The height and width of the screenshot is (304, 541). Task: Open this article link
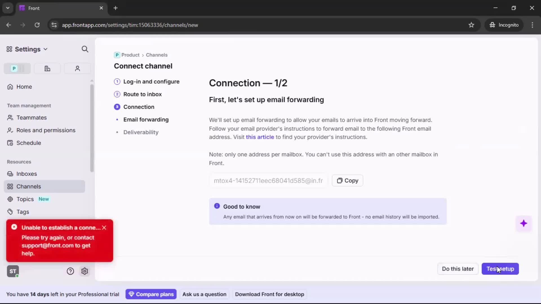pos(260,137)
